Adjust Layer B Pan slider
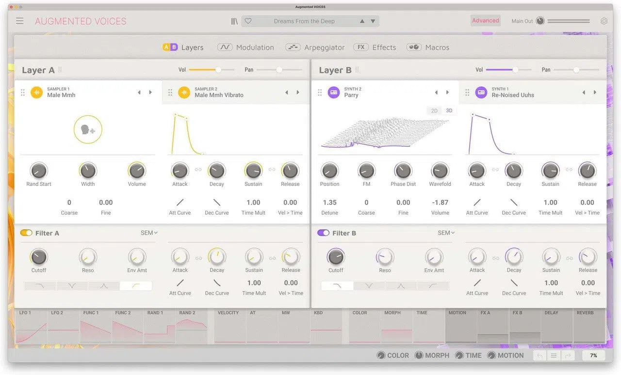Screen dimensions: 621x375 pyautogui.click(x=577, y=70)
